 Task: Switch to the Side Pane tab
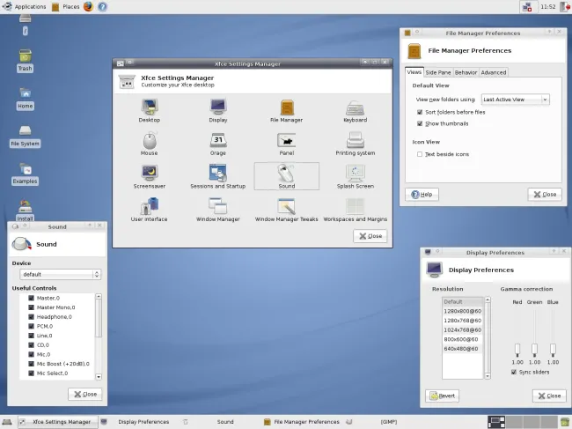438,72
